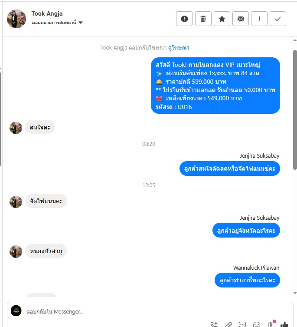Open Took Angja's header profile picture
297x327 pixels.
[16, 19]
